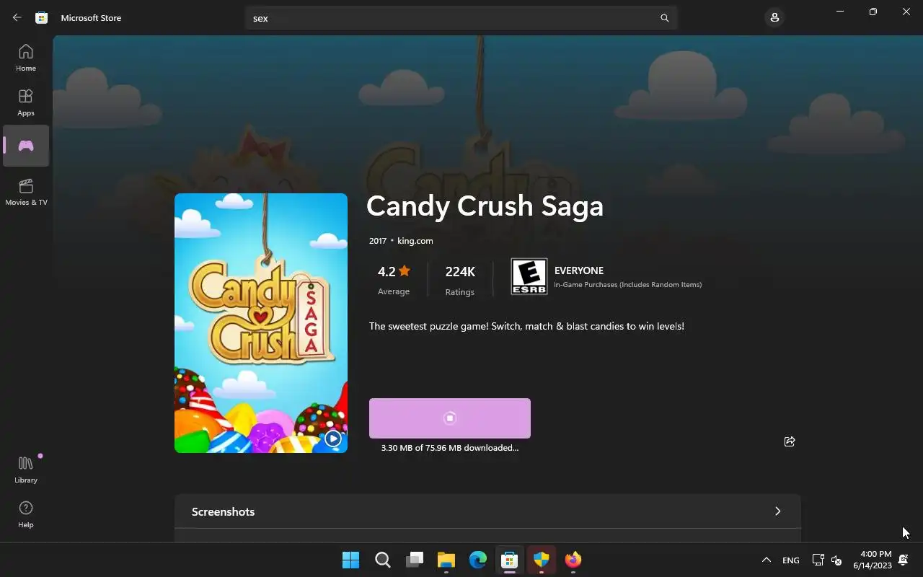The height and width of the screenshot is (577, 923).
Task: Open the EVERYONE rating label
Action: coord(579,270)
